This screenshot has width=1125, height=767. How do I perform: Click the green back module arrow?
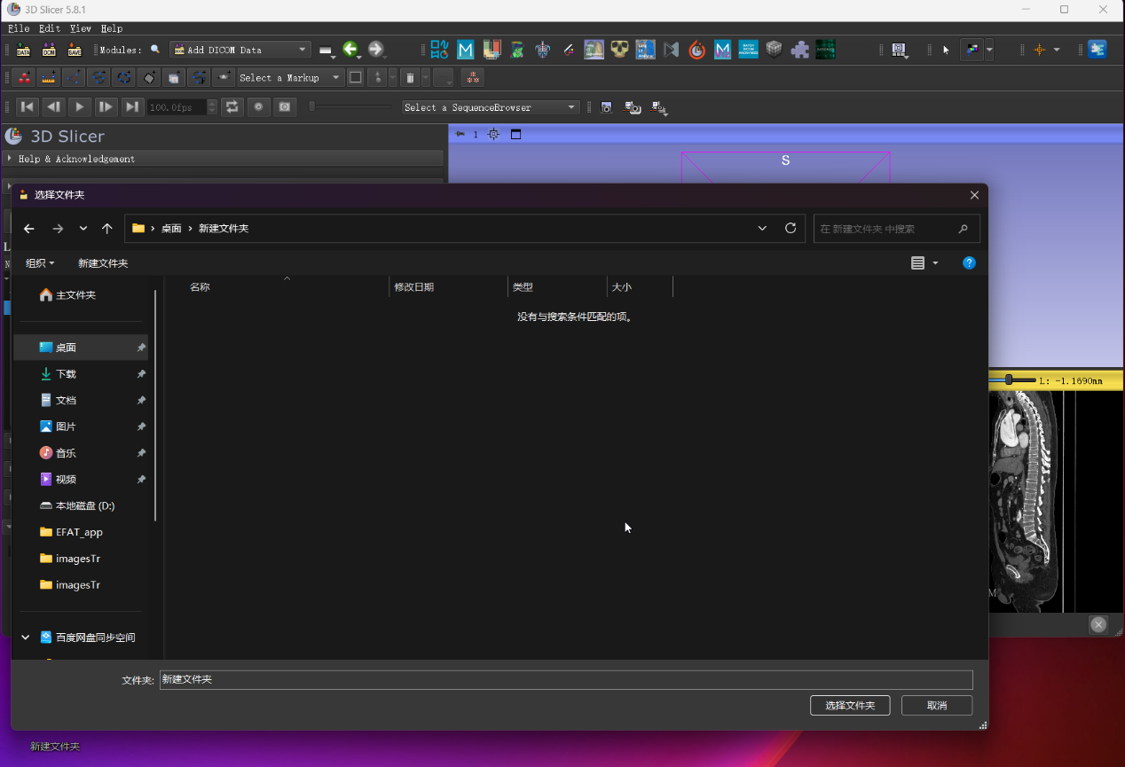coord(350,50)
